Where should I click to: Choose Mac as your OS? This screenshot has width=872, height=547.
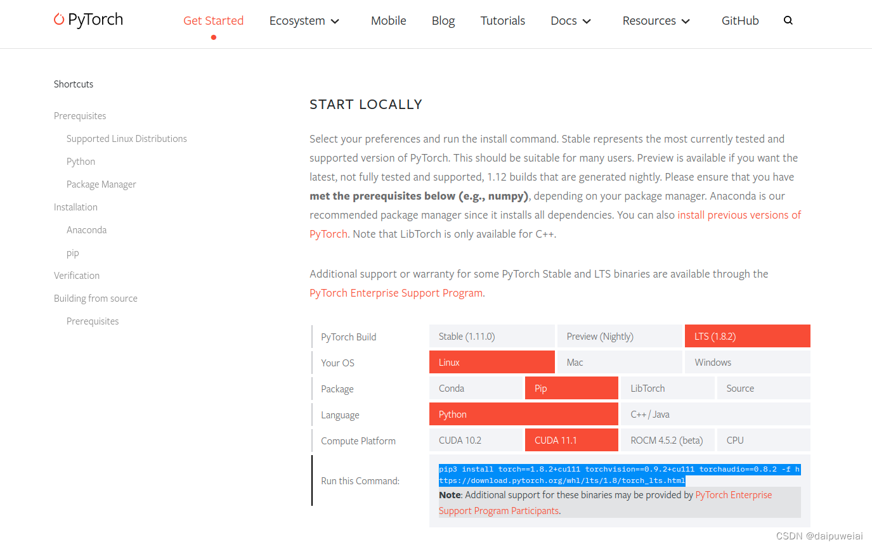tap(620, 362)
